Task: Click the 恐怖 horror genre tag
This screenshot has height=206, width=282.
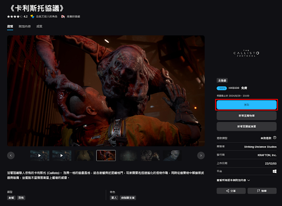Action: (x=21, y=198)
